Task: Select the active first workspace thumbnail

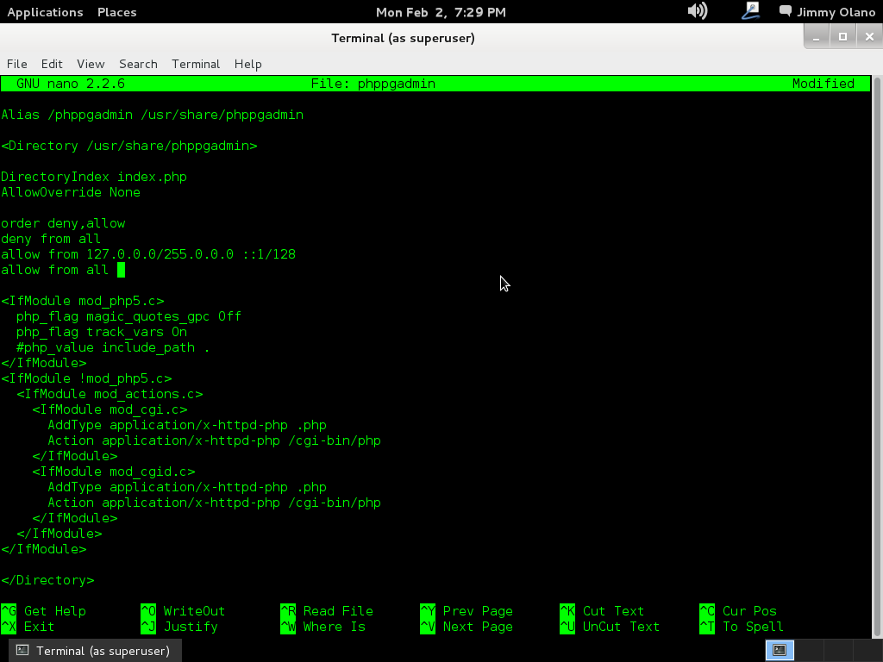Action: pyautogui.click(x=779, y=651)
